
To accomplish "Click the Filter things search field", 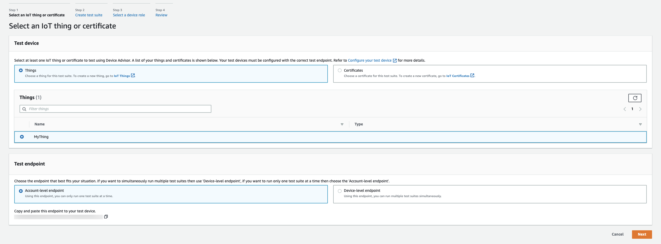I will [x=119, y=109].
